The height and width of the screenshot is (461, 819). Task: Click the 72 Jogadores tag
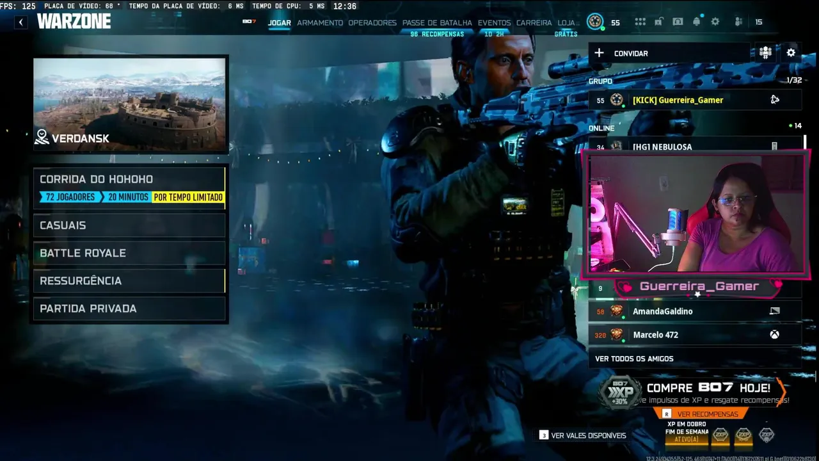coord(70,197)
